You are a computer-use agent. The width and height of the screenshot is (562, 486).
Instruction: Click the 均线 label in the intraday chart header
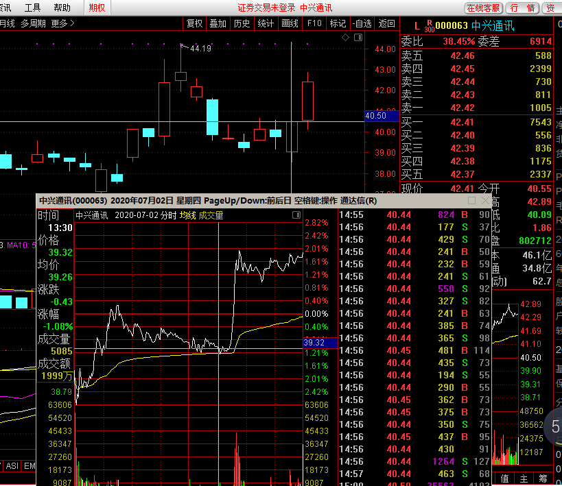click(x=188, y=215)
